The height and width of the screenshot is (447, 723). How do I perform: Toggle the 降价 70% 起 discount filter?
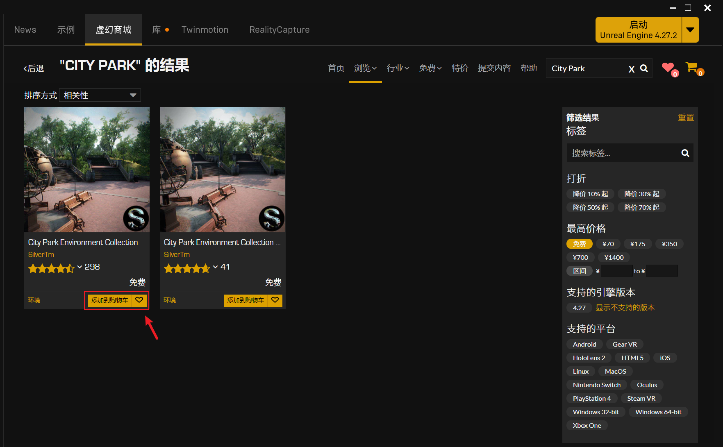coord(642,207)
